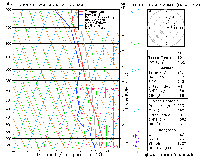Click the '©weatheronline.co.uk' copyright text
The height and width of the screenshot is (157, 203).
coord(169,155)
